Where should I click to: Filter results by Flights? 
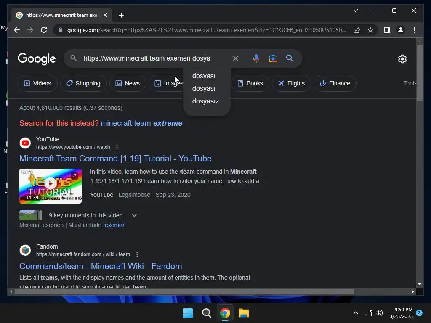[x=291, y=83]
